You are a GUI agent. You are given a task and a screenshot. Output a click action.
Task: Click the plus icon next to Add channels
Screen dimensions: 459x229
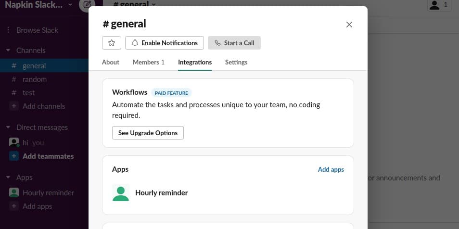point(14,106)
